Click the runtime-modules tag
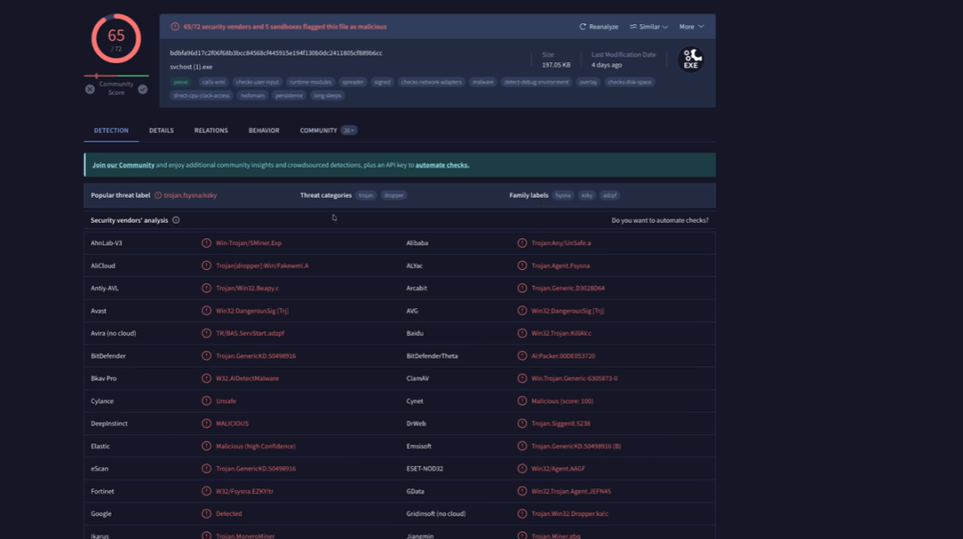The width and height of the screenshot is (963, 539). tap(310, 82)
